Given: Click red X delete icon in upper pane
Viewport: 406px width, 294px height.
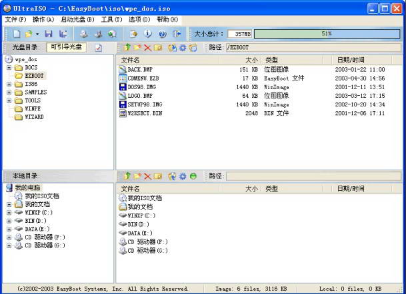Looking at the screenshot, I should point(147,48).
